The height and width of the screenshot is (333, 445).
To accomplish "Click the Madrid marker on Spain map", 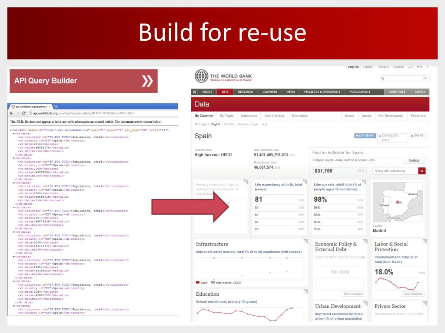I will coord(397,202).
